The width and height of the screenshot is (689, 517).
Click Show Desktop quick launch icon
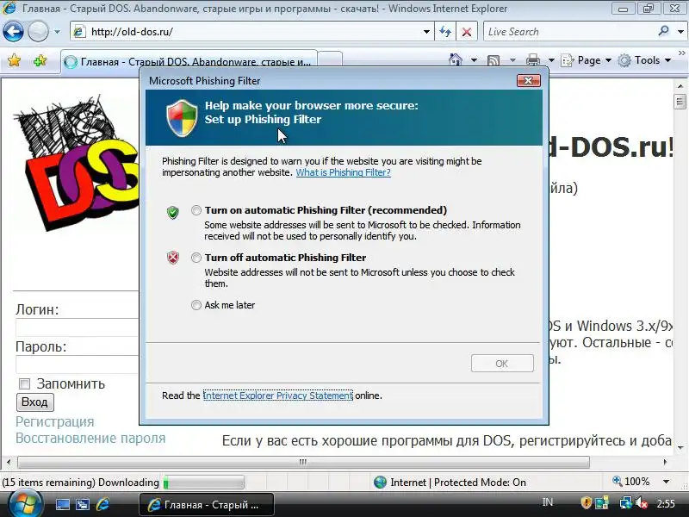(x=62, y=505)
